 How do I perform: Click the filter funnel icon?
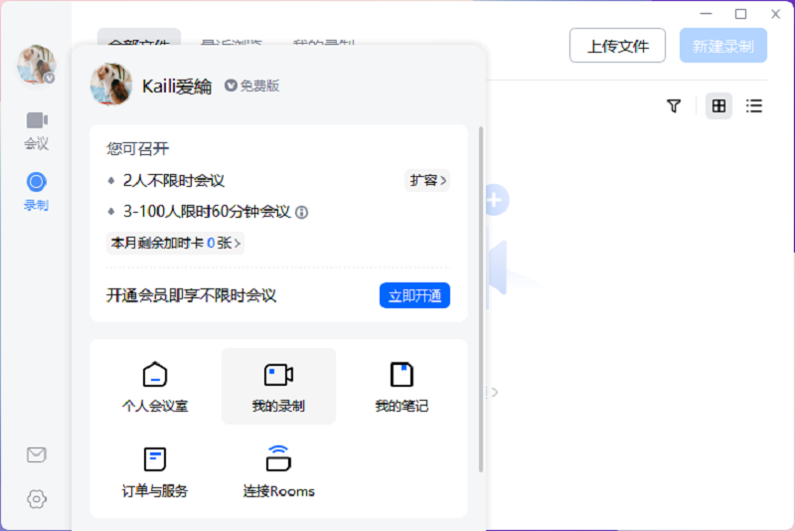[x=674, y=105]
